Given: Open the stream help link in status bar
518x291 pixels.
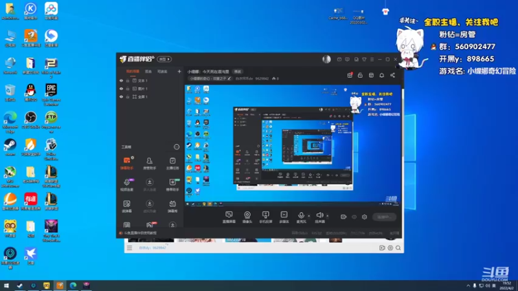Looking at the screenshot, I should click(x=141, y=233).
